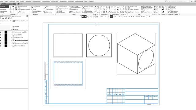Choose Удлинить до ближайшего объекта tool

pyautogui.click(x=75, y=7)
